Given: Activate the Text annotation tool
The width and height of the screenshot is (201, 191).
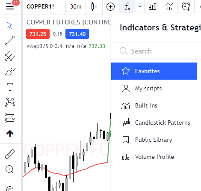Looking at the screenshot, I should point(10,87).
